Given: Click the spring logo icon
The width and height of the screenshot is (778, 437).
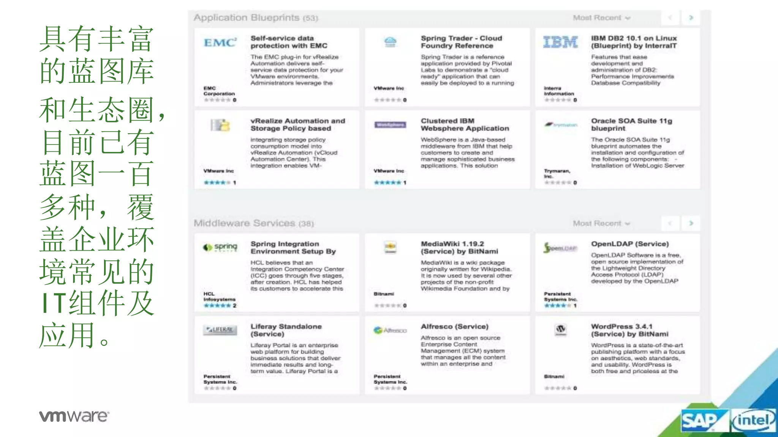Looking at the screenshot, I should (x=220, y=247).
